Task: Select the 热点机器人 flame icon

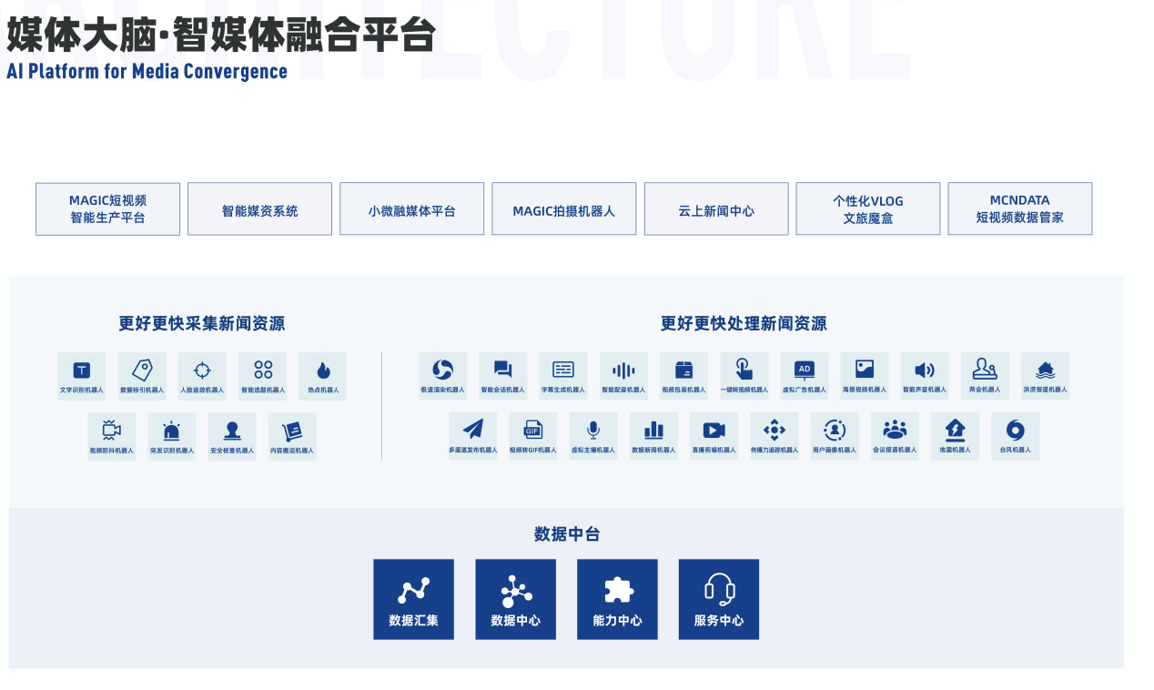Action: 323,370
